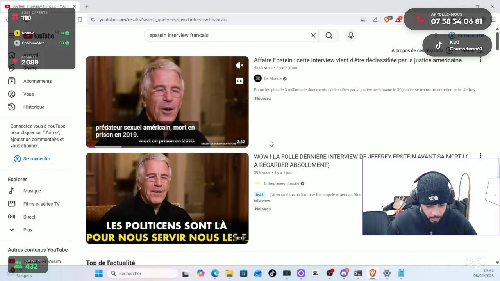Viewport: 500px width, 281px height.
Task: Open options menu for WOW folle dernière interview video
Action: click(x=480, y=156)
